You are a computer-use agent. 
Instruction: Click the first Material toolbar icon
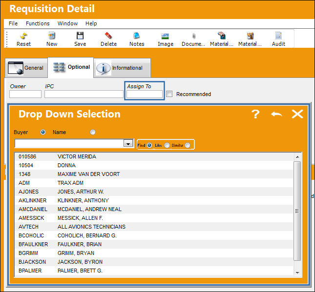click(x=222, y=39)
